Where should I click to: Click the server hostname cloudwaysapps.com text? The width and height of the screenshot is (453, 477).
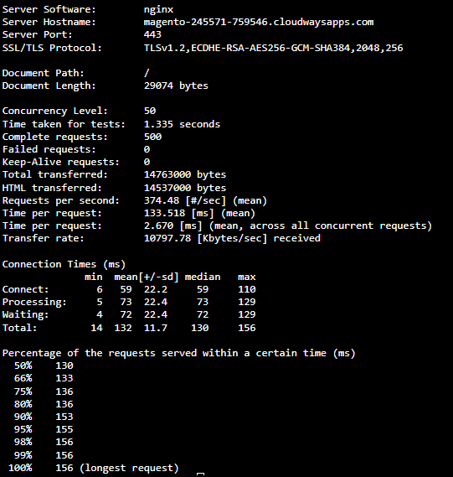click(259, 22)
